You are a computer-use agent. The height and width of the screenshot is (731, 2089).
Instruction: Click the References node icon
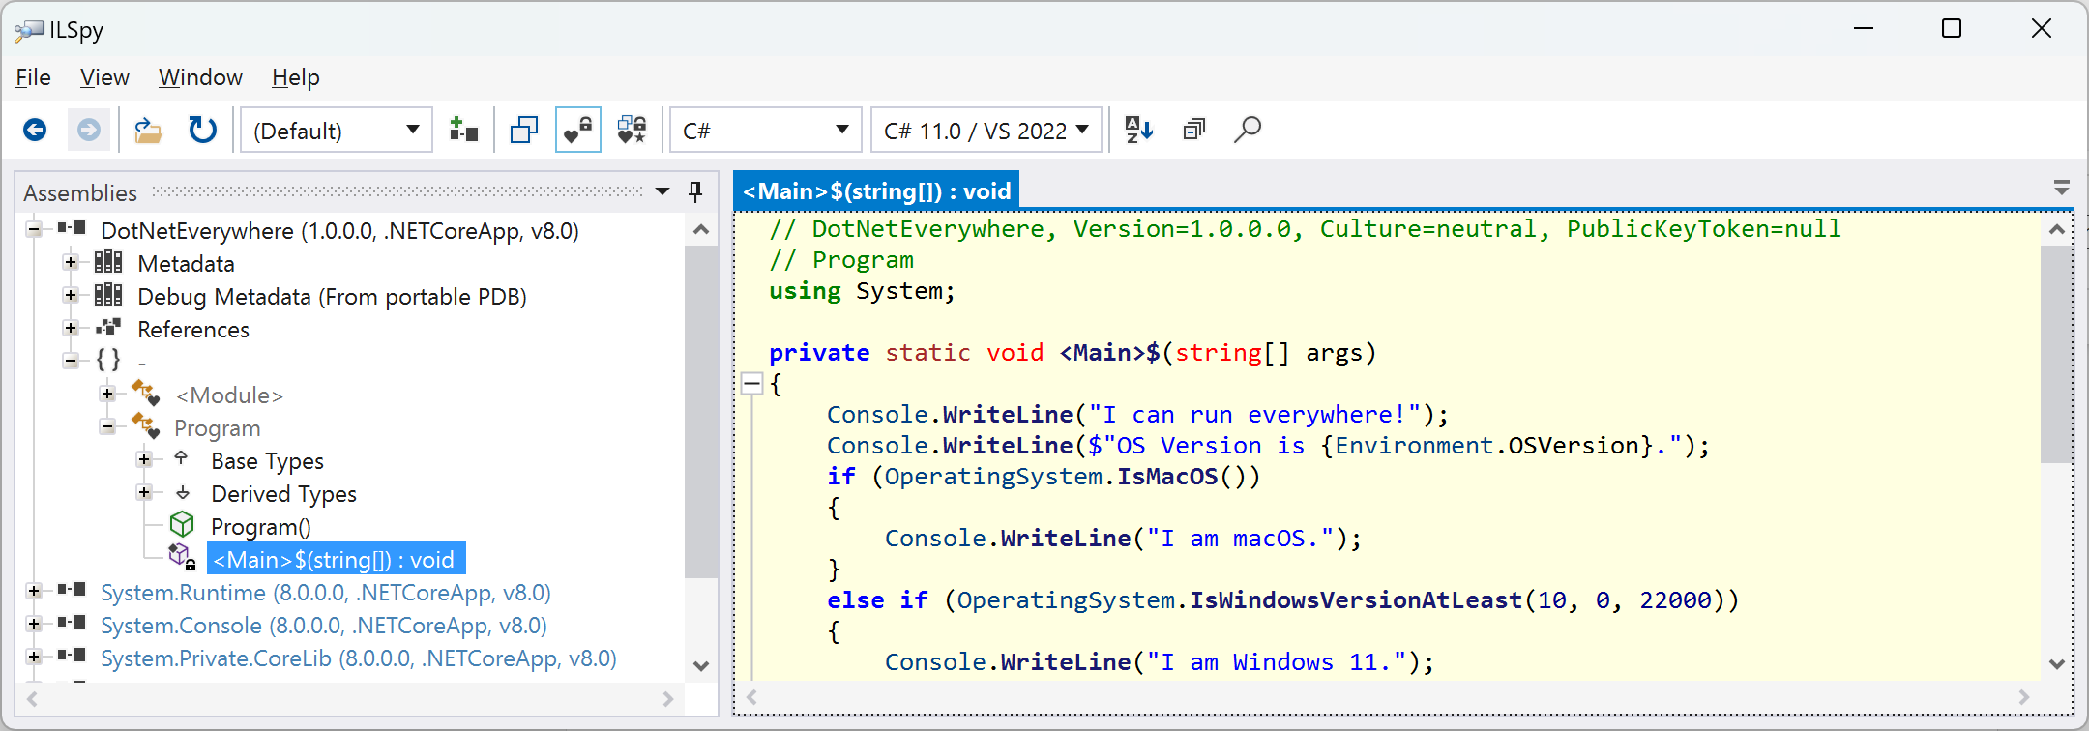click(x=108, y=327)
